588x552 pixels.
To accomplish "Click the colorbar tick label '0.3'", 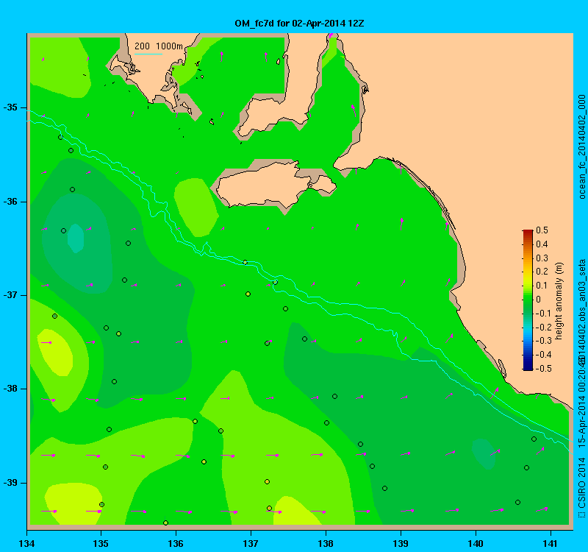I will tap(542, 258).
